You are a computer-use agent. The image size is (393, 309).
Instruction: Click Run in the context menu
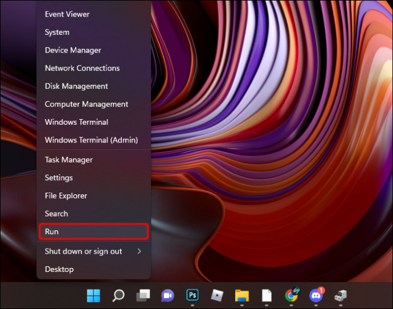click(94, 231)
